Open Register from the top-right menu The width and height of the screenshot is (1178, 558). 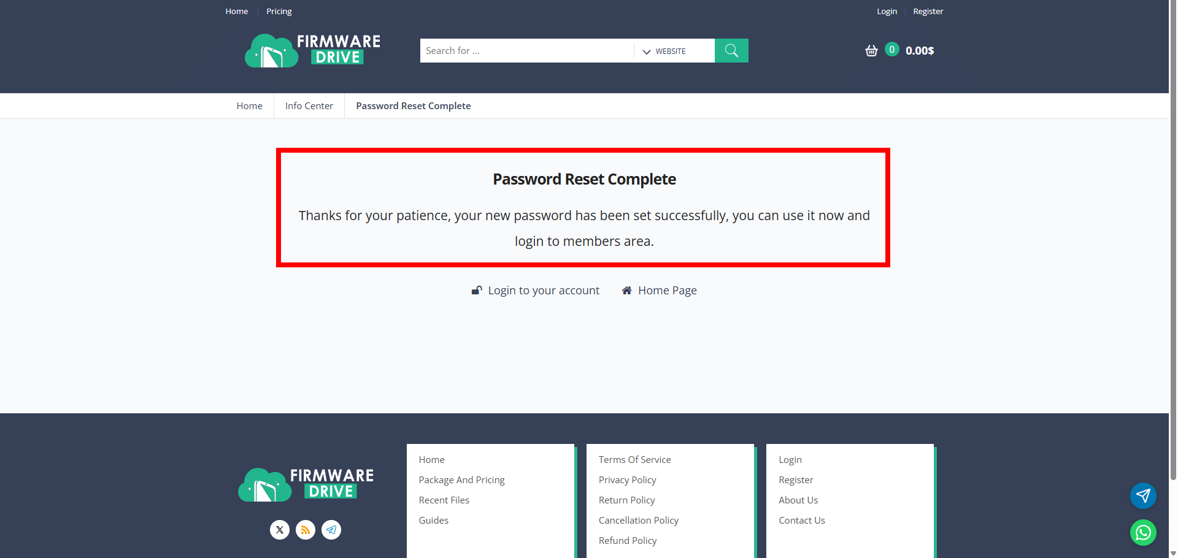click(x=928, y=11)
